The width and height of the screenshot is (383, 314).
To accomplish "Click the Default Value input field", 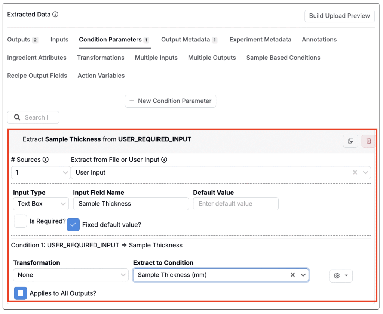I will (x=236, y=204).
